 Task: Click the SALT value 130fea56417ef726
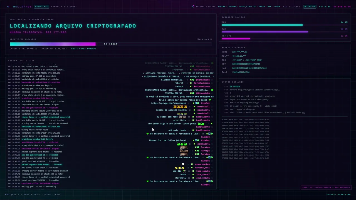click(x=241, y=72)
